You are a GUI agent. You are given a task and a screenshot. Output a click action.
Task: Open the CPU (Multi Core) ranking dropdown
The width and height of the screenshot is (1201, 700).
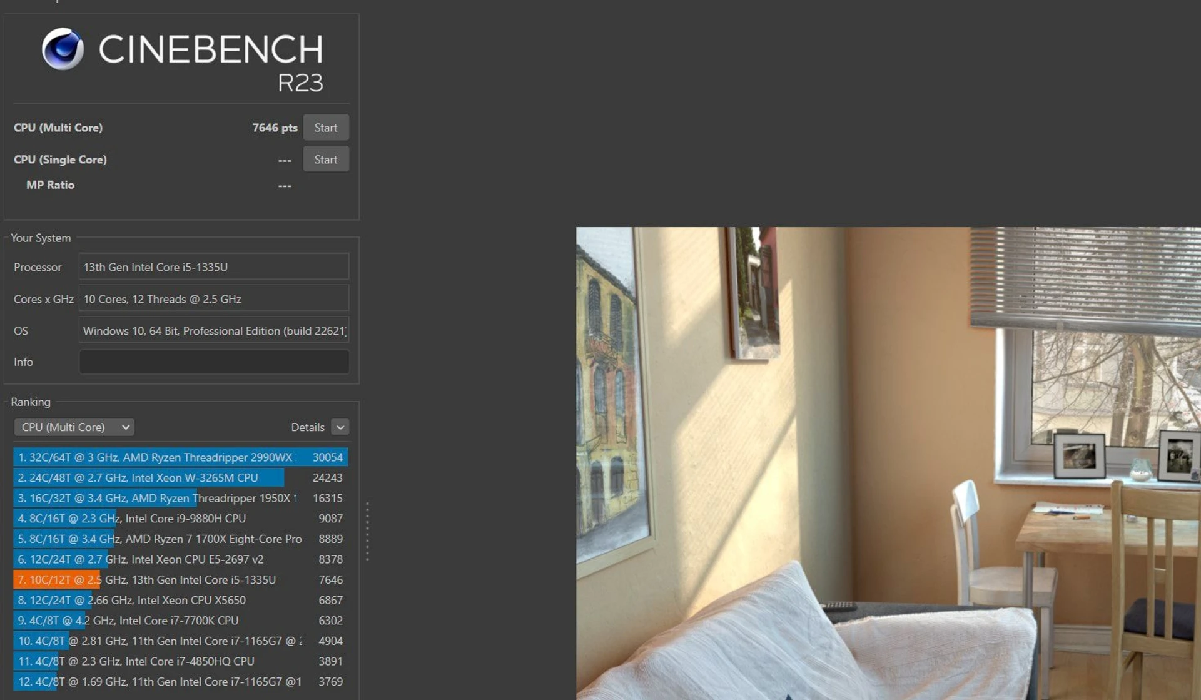(74, 427)
